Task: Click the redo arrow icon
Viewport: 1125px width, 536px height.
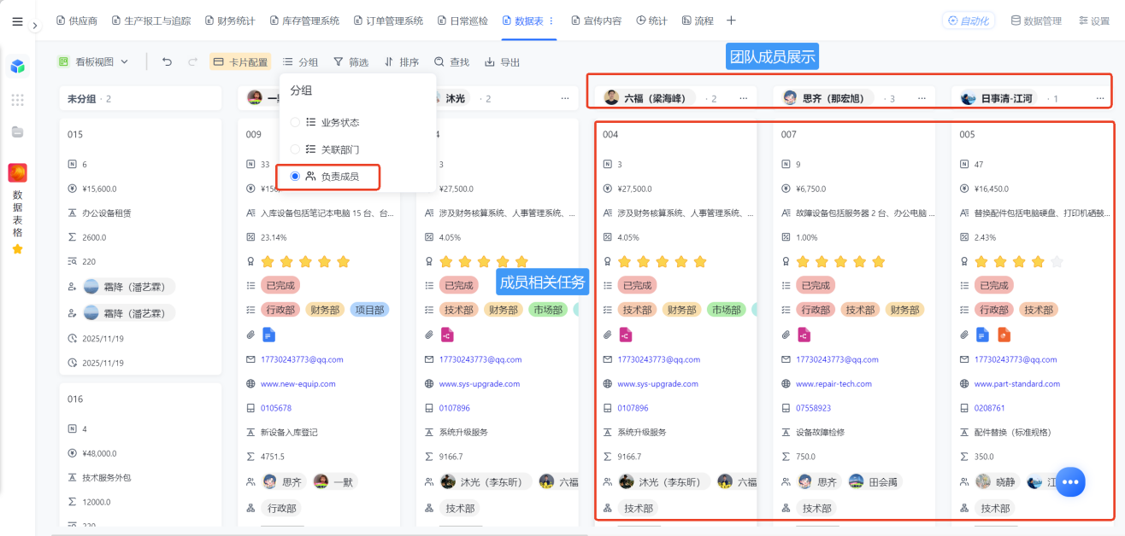Action: [192, 61]
